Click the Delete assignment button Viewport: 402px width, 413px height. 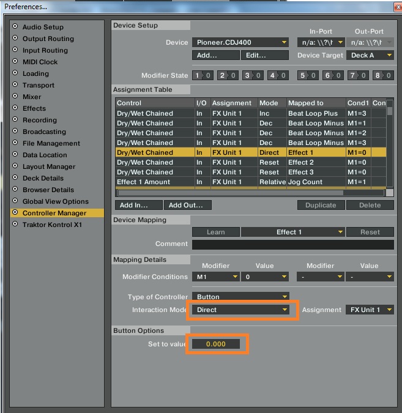[x=370, y=205]
